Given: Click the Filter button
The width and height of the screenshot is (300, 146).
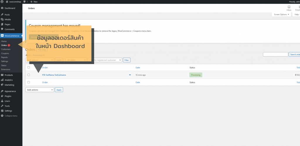Looking at the screenshot, I should pos(127,60).
